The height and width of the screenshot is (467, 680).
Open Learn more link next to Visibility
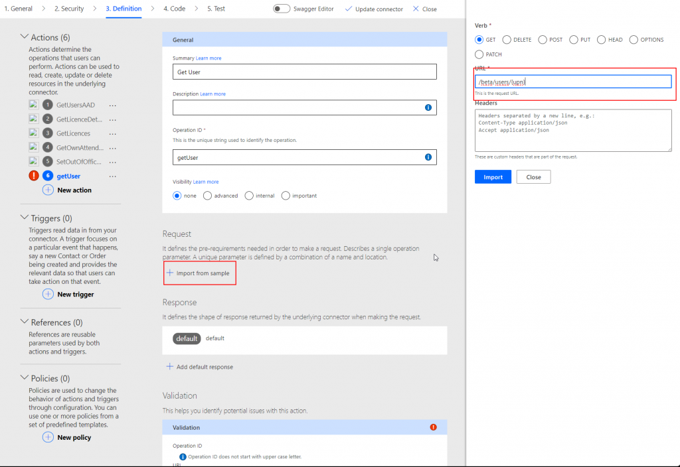point(206,182)
